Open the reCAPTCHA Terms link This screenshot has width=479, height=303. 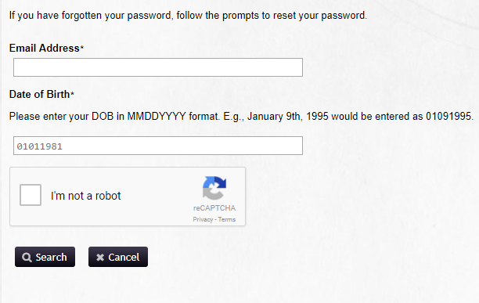[x=227, y=219]
